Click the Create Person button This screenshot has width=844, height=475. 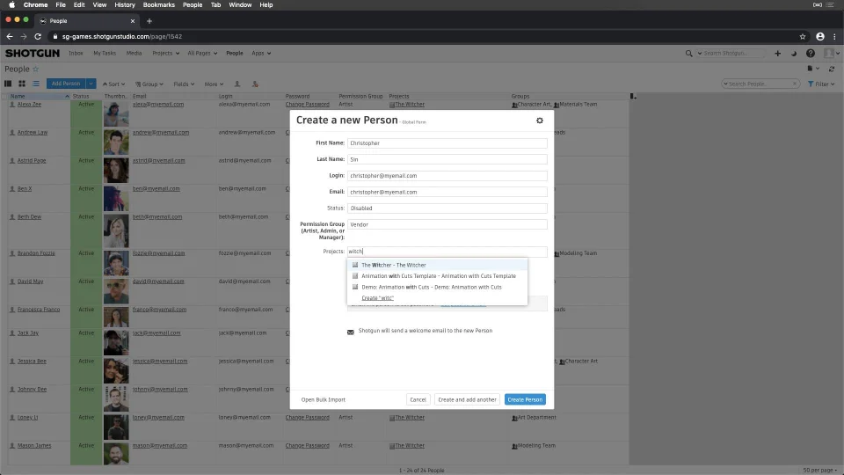(x=525, y=399)
